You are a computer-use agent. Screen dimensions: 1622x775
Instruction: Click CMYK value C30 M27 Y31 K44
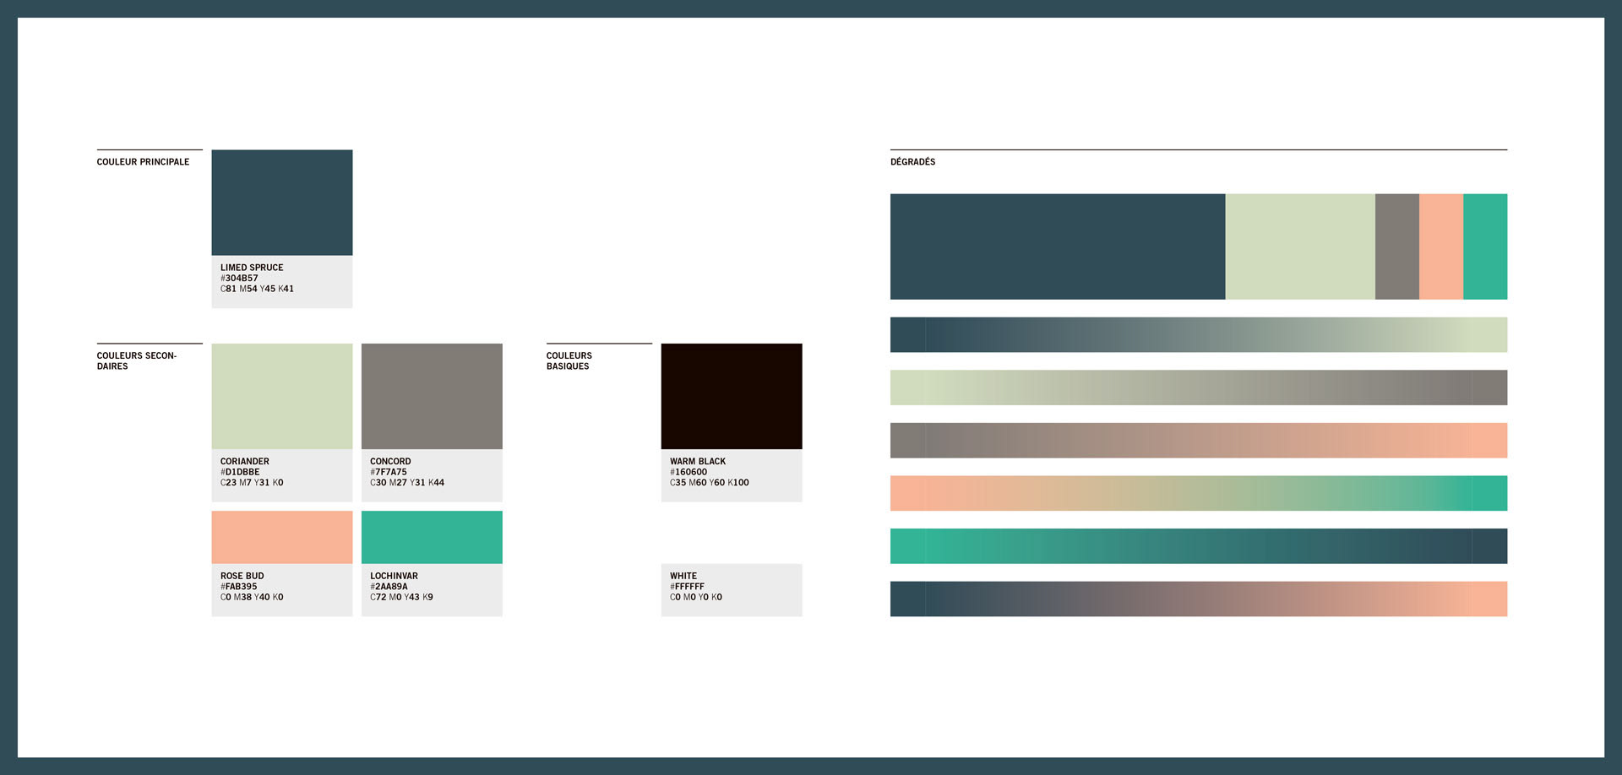pos(407,483)
